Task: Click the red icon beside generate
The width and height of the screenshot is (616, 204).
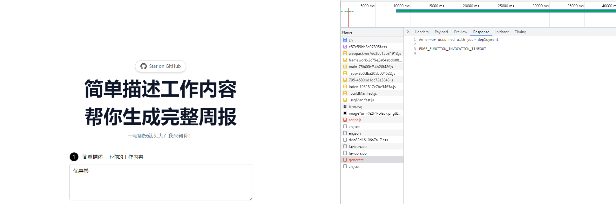Action: click(345, 160)
